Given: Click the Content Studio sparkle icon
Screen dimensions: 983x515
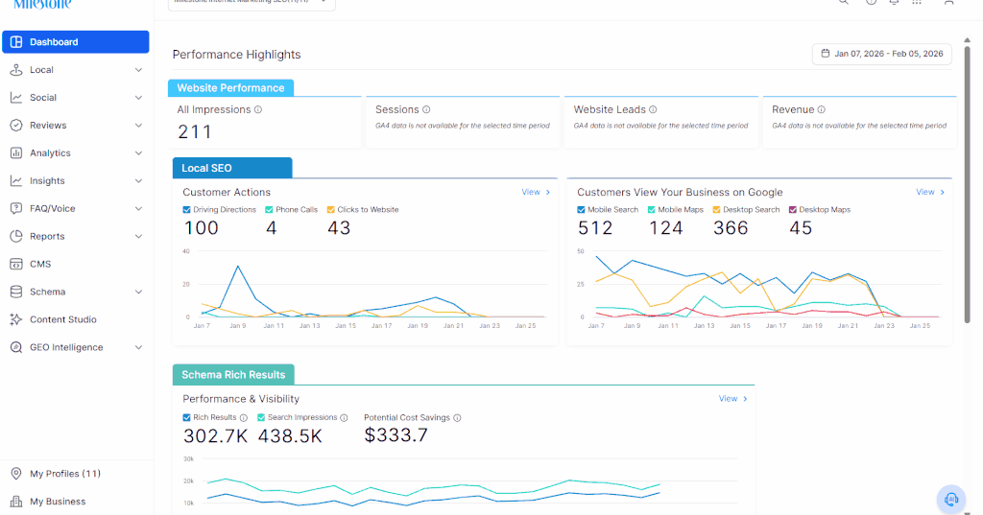Looking at the screenshot, I should point(16,319).
